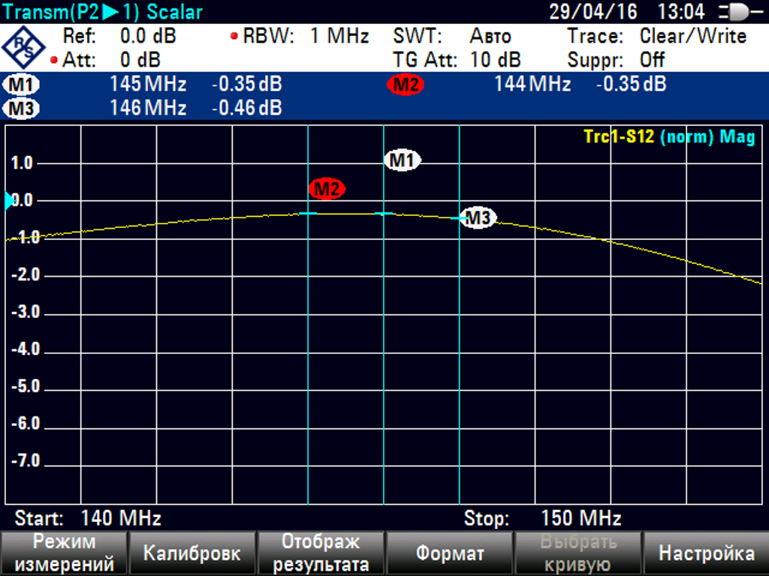Click the 29/04/16 date display
Screen dimensions: 769x576
pyautogui.click(x=593, y=12)
